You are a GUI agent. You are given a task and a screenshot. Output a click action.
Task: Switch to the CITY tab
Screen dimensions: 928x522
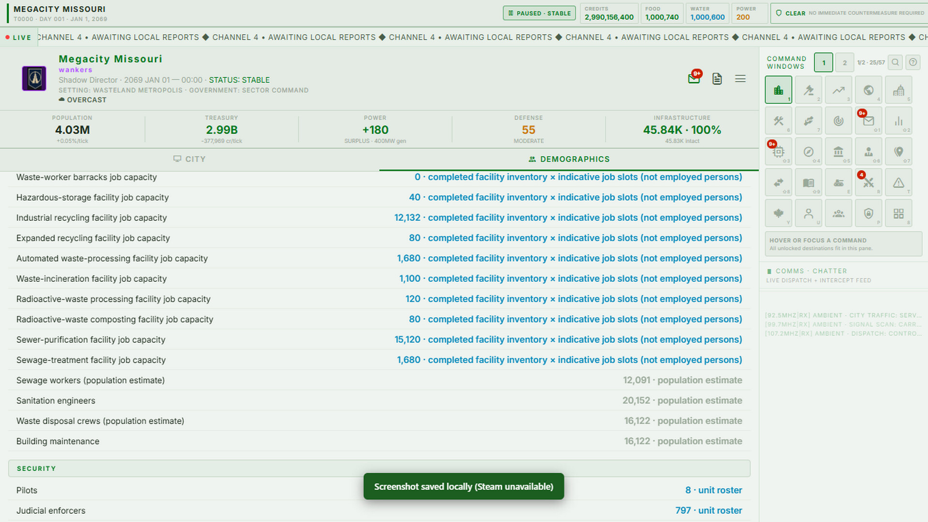click(x=189, y=159)
